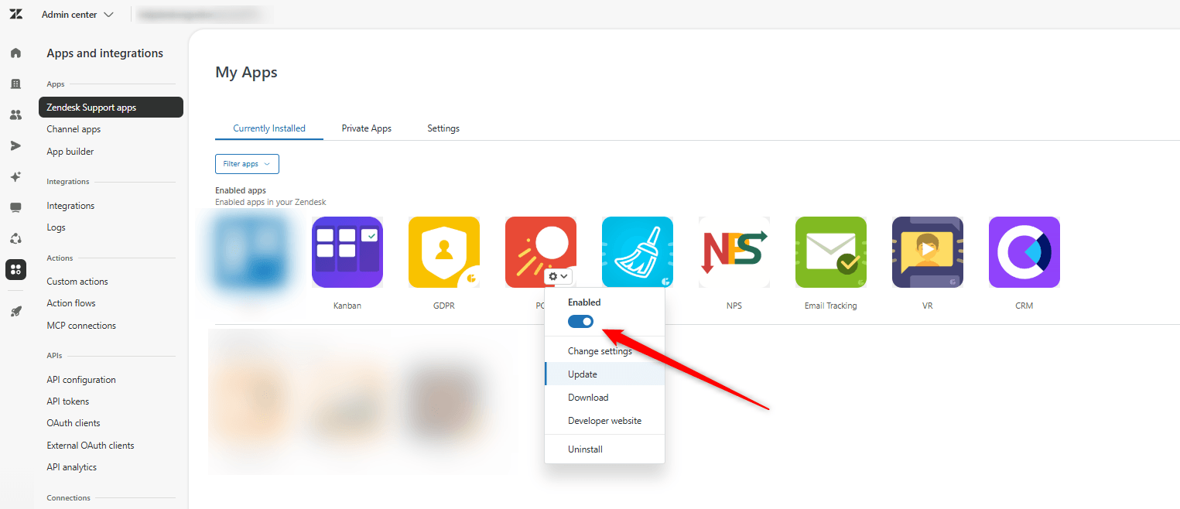The width and height of the screenshot is (1180, 509).
Task: Click the Kanban app label
Action: [x=347, y=306]
